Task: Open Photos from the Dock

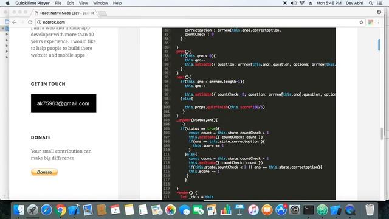Action: coord(170,210)
